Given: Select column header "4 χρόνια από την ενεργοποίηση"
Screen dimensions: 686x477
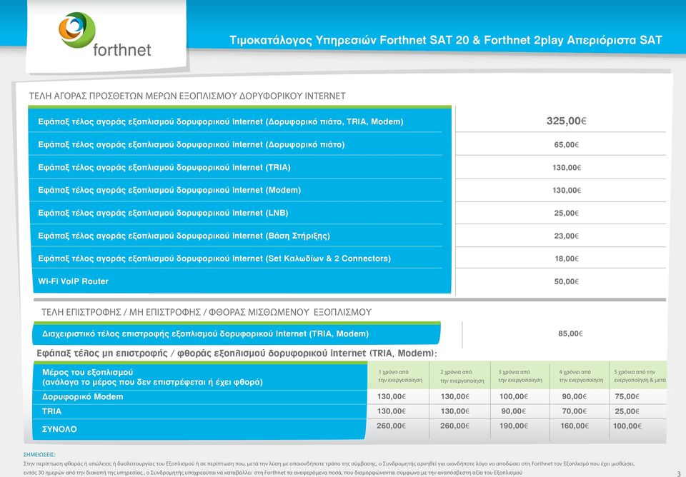Looking at the screenshot, I should click(x=580, y=376).
